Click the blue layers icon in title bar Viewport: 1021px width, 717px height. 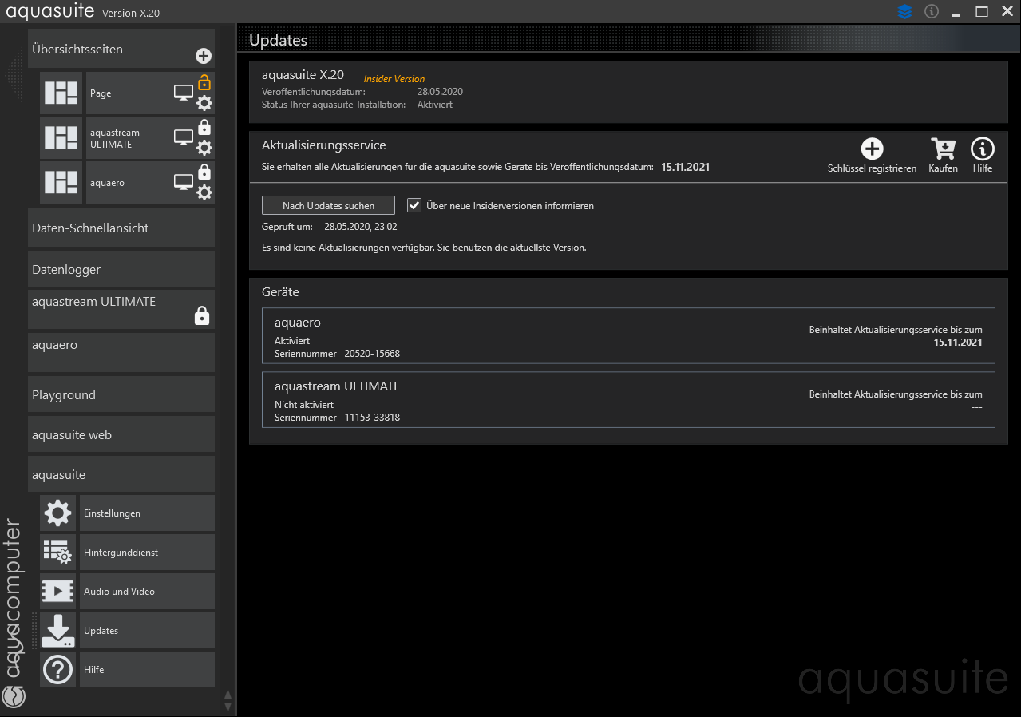[904, 12]
